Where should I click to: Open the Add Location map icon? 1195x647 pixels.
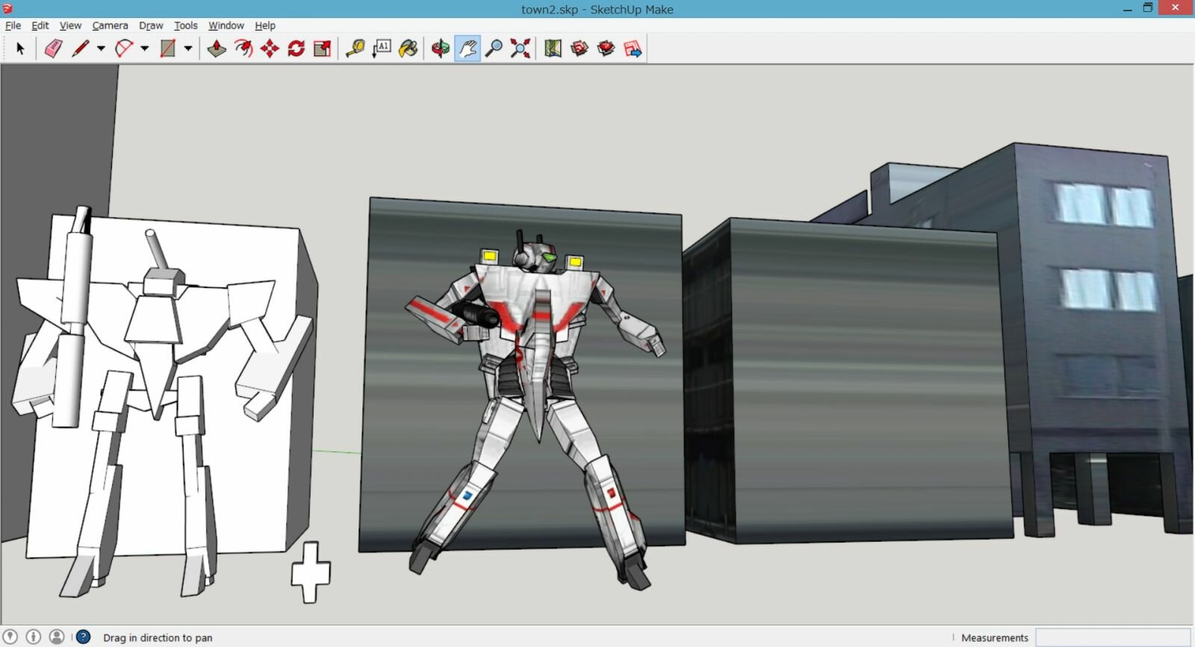pyautogui.click(x=553, y=49)
